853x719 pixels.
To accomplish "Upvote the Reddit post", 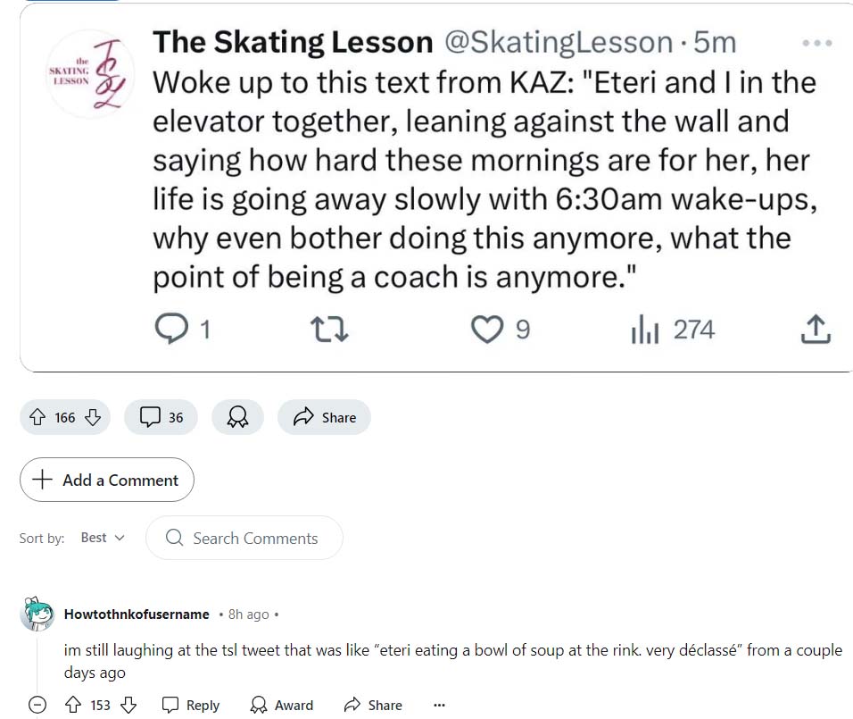I will click(x=38, y=417).
